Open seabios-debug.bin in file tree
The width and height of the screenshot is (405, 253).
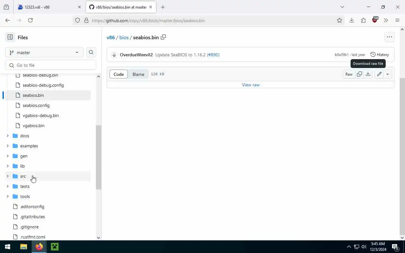coord(40,75)
